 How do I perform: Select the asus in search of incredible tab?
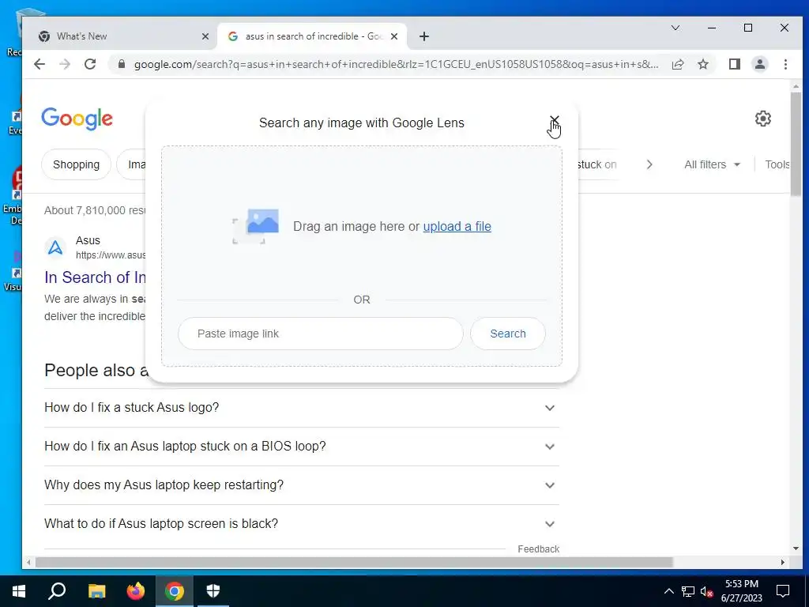312,36
